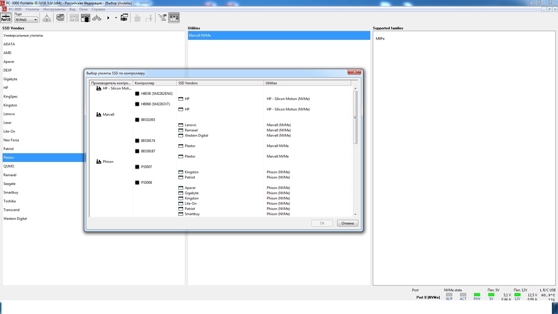
Task: Select the HP - Silicon Motion manufacturer node
Action: (x=117, y=88)
